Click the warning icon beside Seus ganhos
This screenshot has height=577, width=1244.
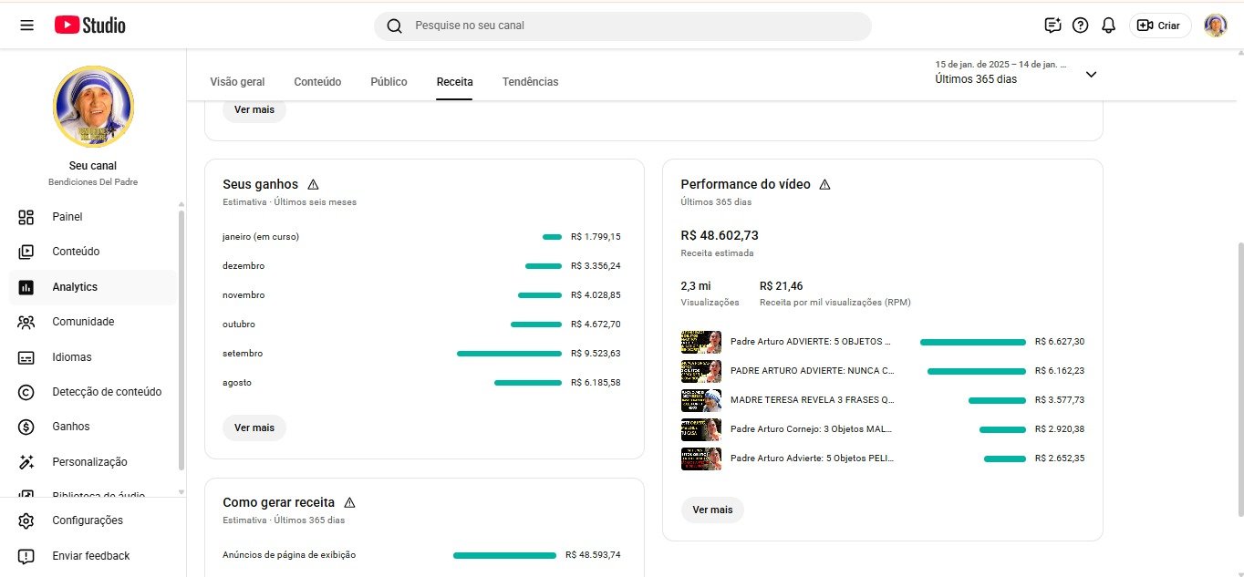tap(314, 184)
